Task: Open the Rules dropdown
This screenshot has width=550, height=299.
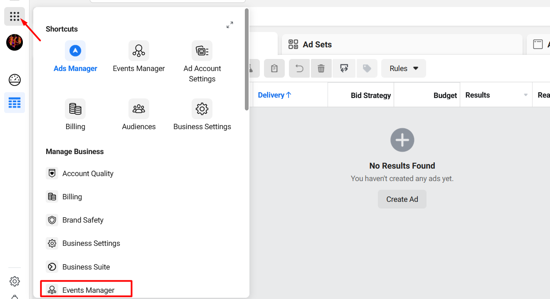Action: 404,69
